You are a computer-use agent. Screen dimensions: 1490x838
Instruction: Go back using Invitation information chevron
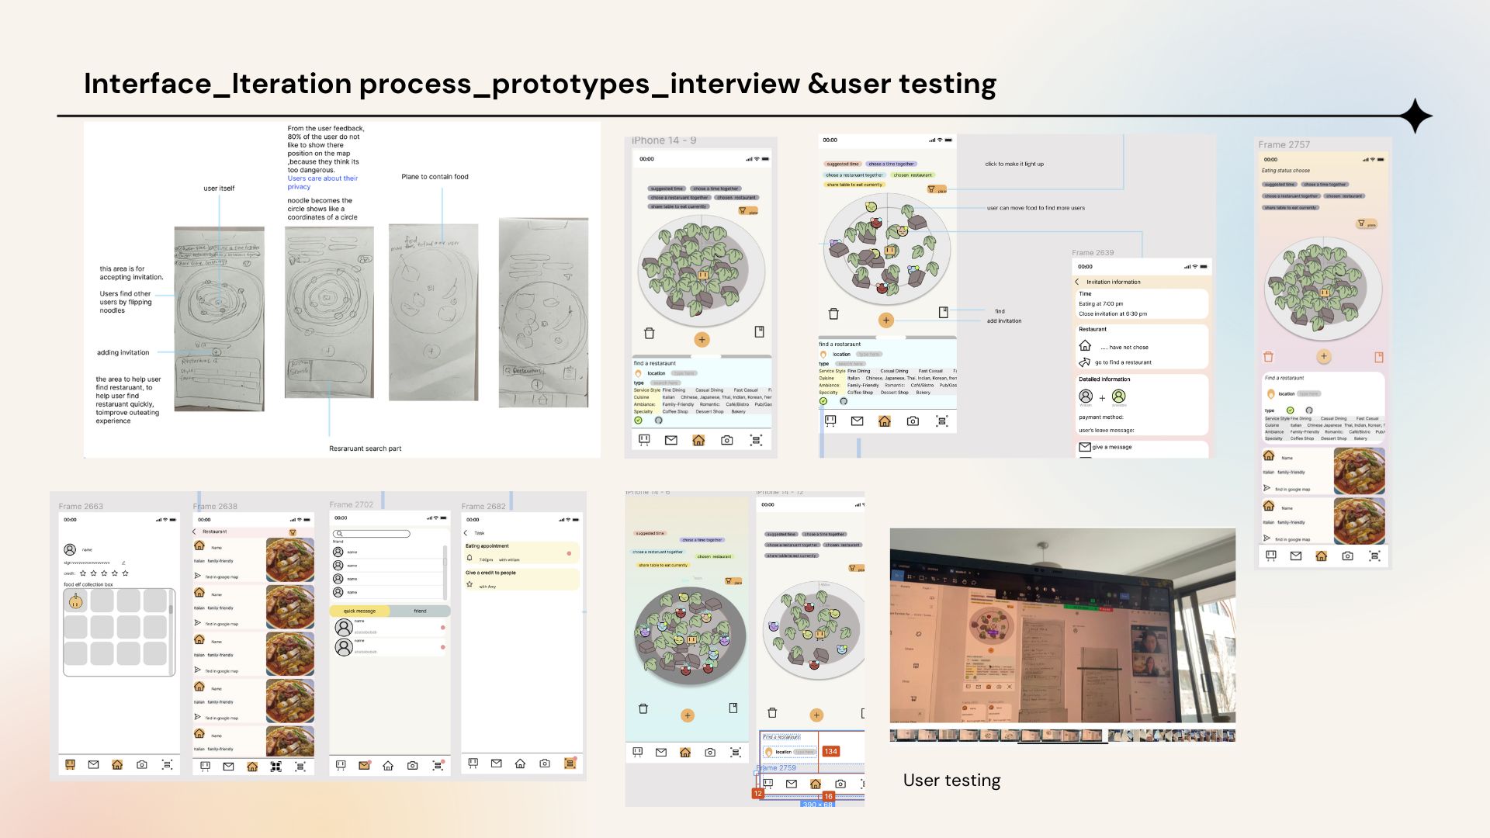(1077, 282)
